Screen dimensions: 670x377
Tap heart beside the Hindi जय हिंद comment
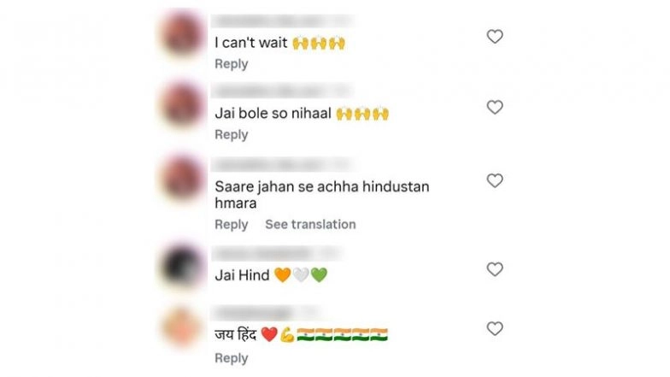[495, 328]
